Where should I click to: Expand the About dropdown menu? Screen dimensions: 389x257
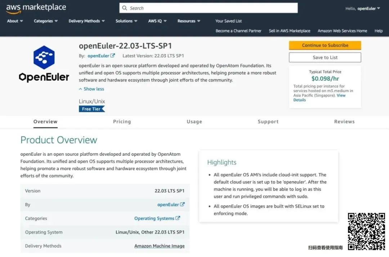(15, 21)
